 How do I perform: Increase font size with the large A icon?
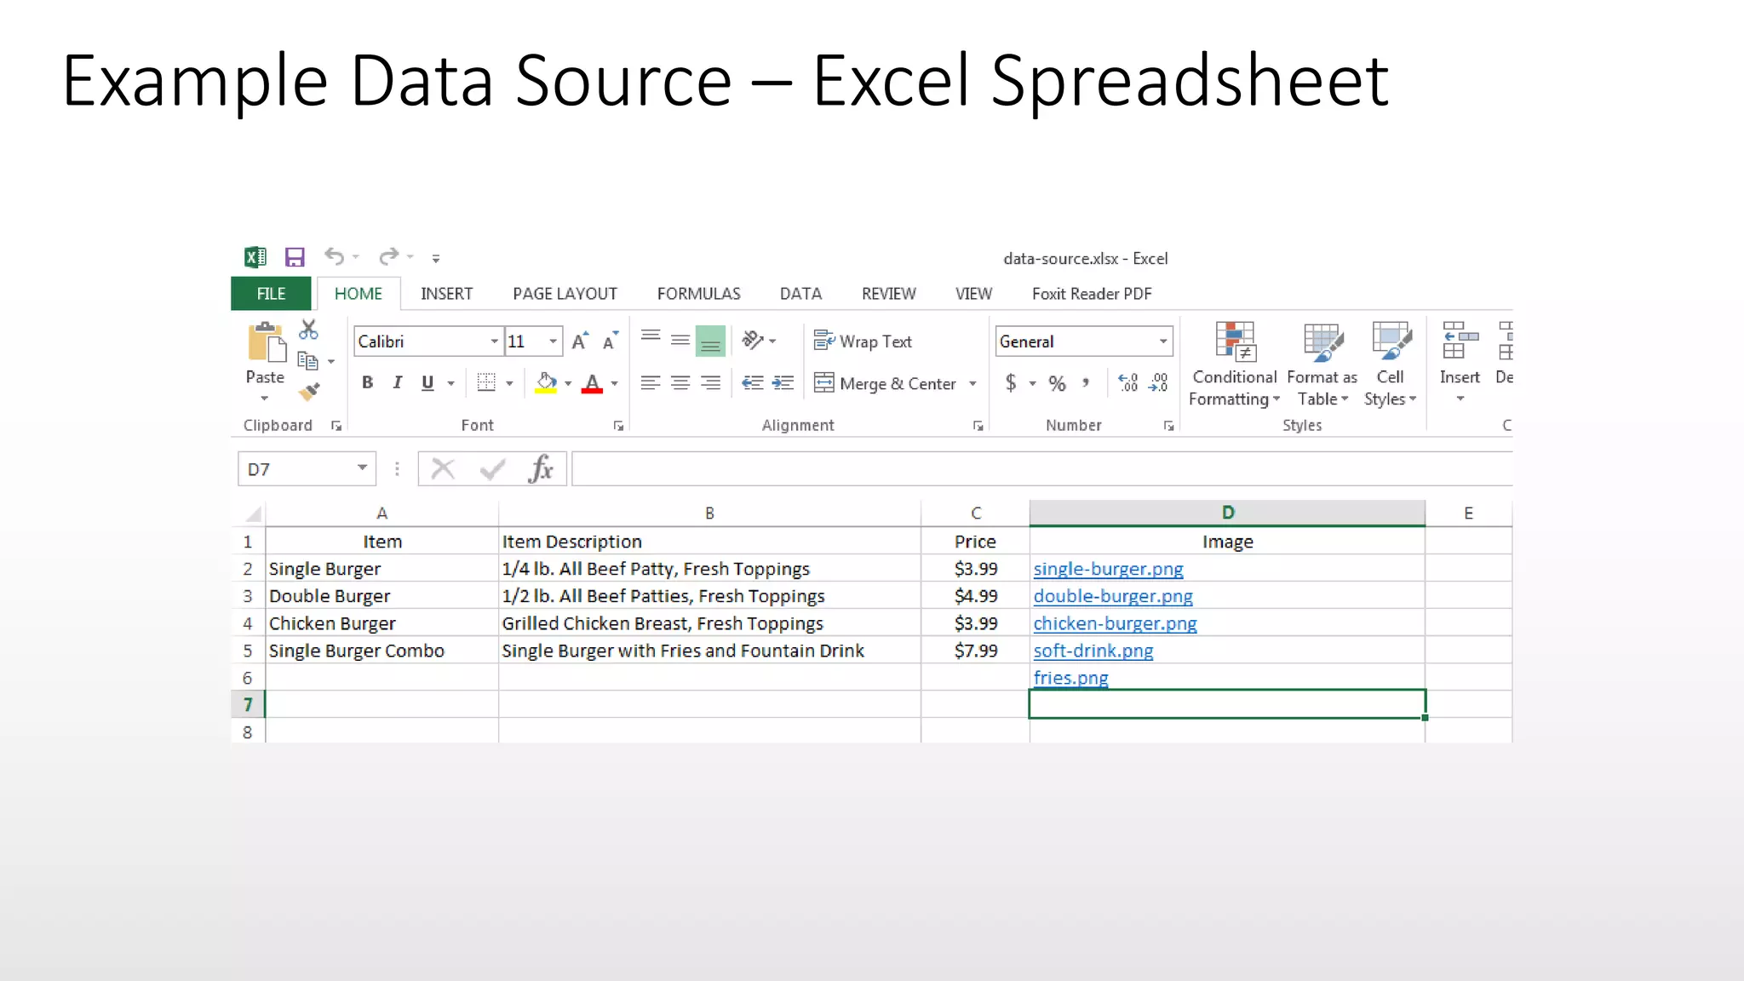(x=580, y=341)
